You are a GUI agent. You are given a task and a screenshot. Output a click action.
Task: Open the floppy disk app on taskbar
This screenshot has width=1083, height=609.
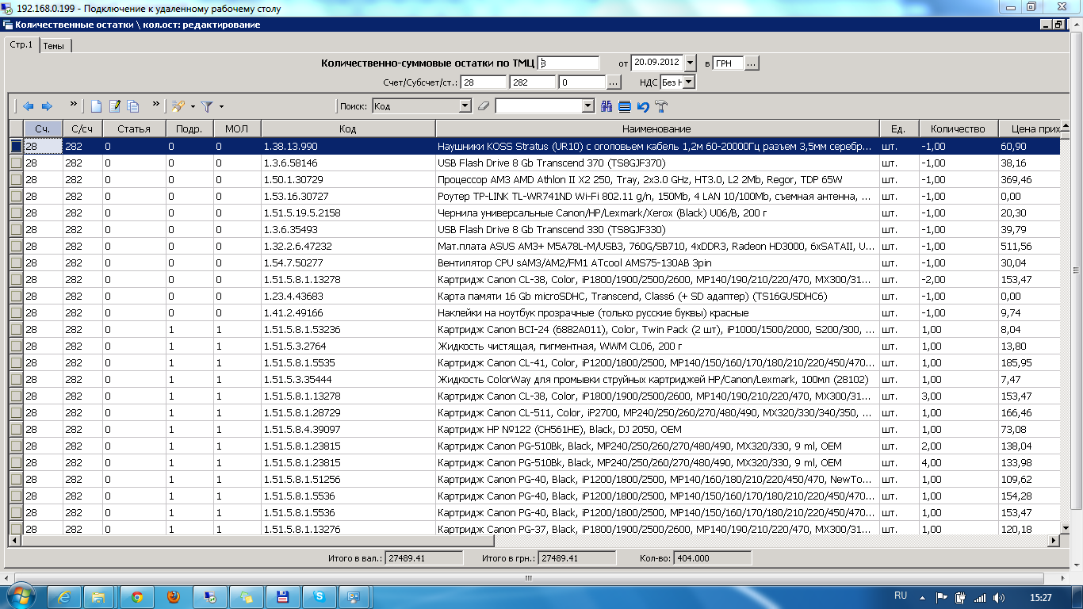tap(283, 596)
